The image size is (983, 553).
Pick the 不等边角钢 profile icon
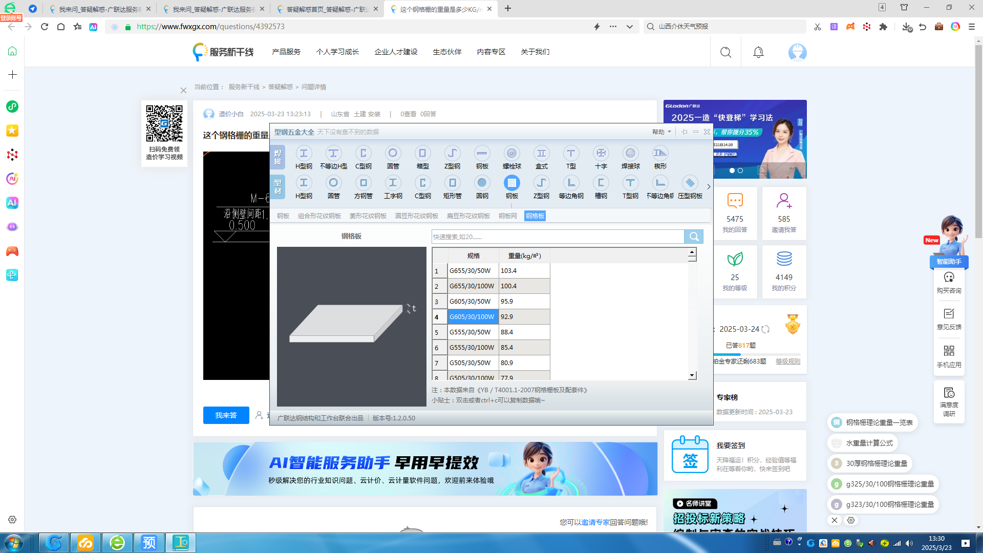660,187
